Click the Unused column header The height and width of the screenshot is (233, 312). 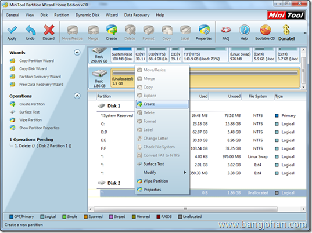pyautogui.click(x=225, y=96)
